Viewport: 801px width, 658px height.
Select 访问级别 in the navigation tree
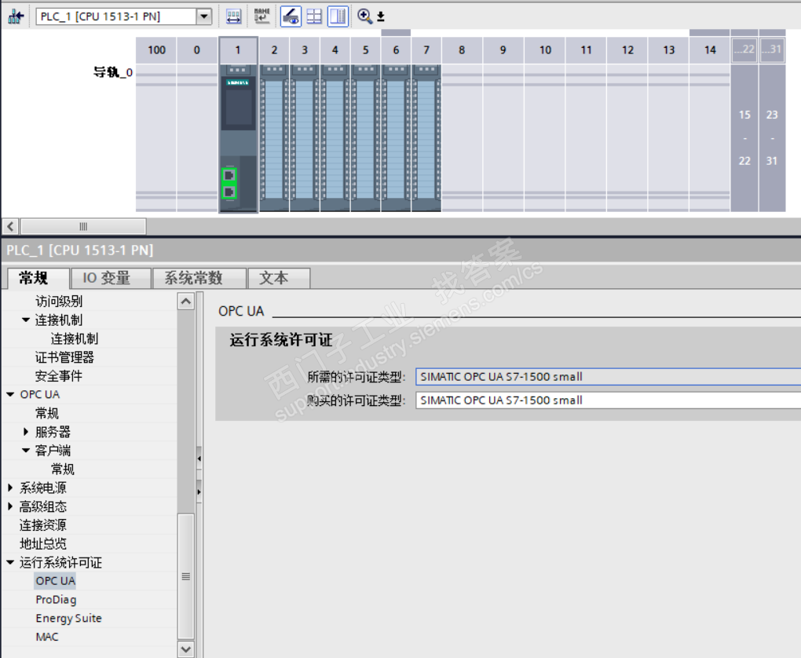pos(59,302)
